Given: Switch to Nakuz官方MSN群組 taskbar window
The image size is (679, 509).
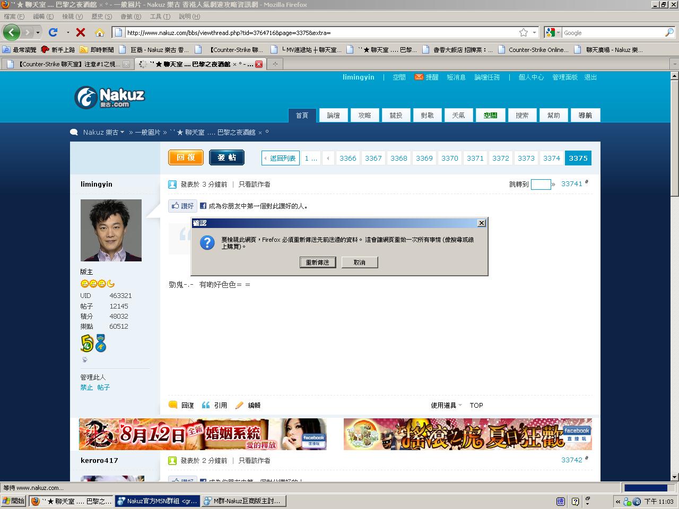Looking at the screenshot, I should tap(158, 501).
